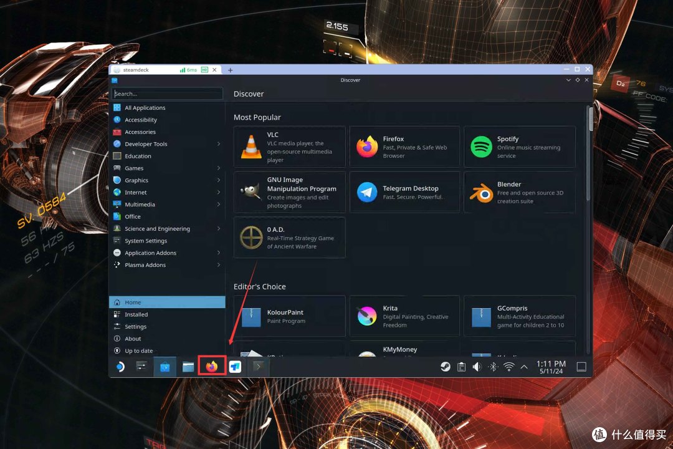Image resolution: width=673 pixels, height=449 pixels.
Task: Open the Telegram Desktop card
Action: point(404,192)
